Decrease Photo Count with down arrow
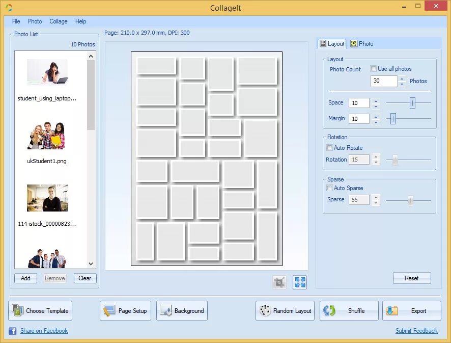Image resolution: width=451 pixels, height=343 pixels. tap(402, 84)
